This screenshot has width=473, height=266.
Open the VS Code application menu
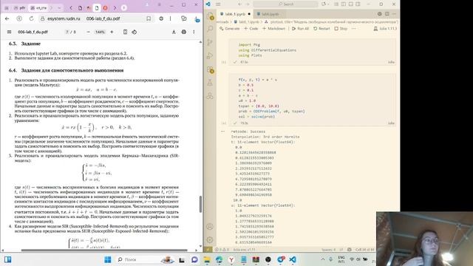coord(218,4)
